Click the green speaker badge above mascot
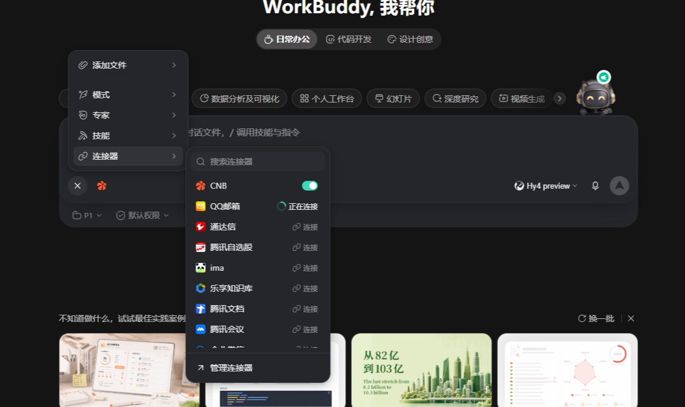This screenshot has width=685, height=407. (x=604, y=77)
